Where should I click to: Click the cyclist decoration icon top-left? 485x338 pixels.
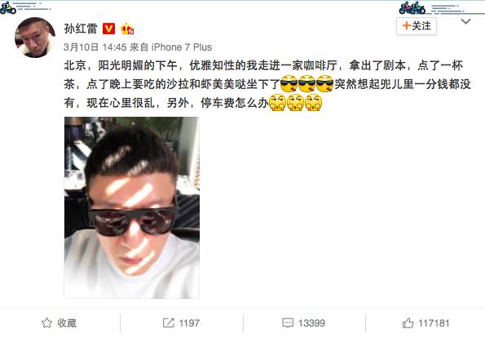(7, 7)
